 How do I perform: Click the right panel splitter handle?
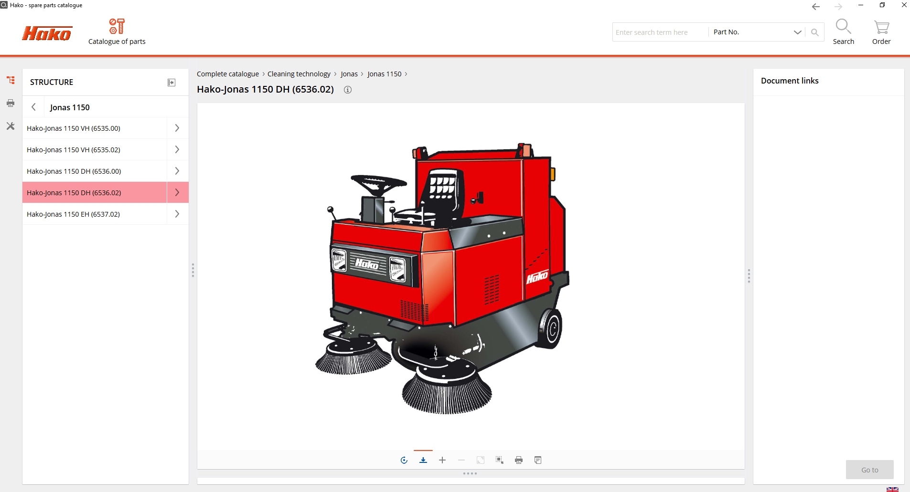click(749, 276)
